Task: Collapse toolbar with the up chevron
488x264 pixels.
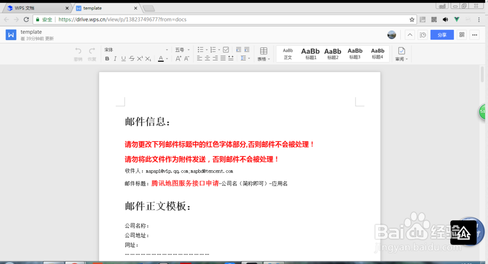Action: coord(410,35)
